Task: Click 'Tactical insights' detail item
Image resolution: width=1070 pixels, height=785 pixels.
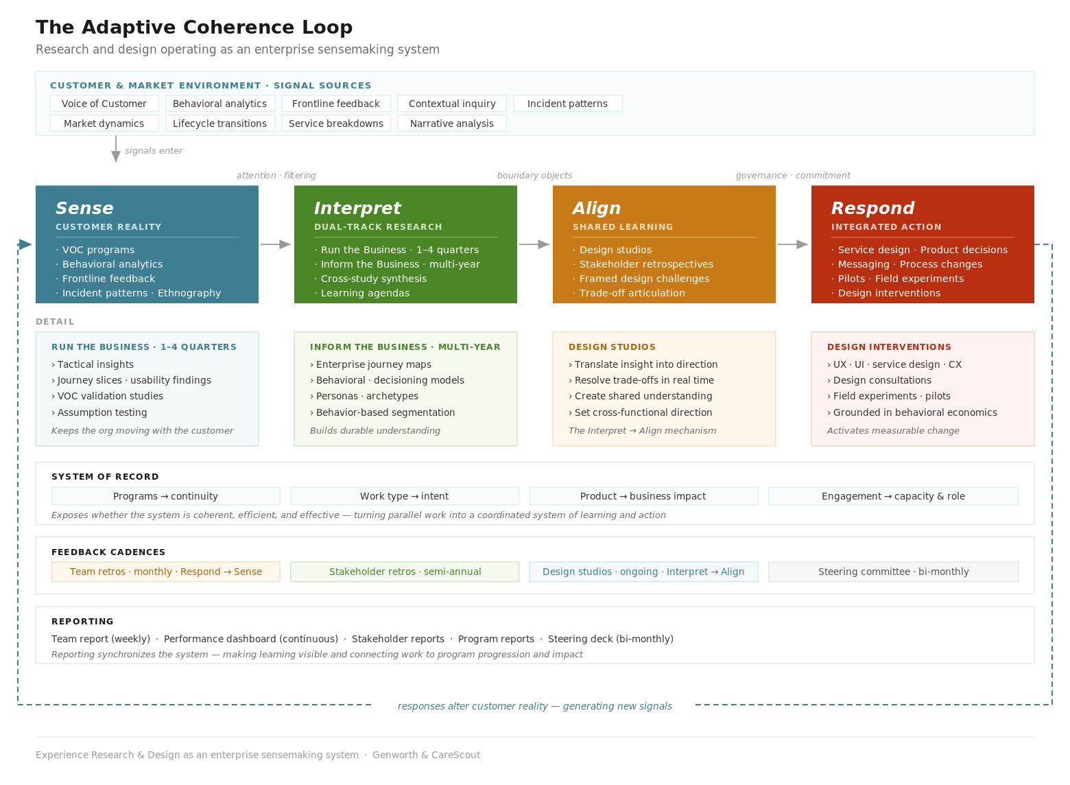Action: 95,364
